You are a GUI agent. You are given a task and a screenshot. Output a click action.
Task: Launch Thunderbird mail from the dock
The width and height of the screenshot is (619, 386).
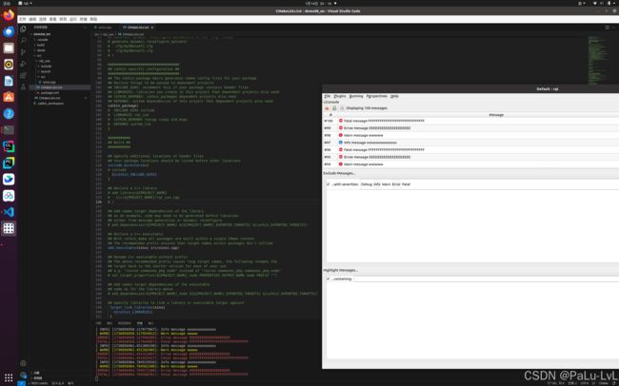(x=9, y=31)
